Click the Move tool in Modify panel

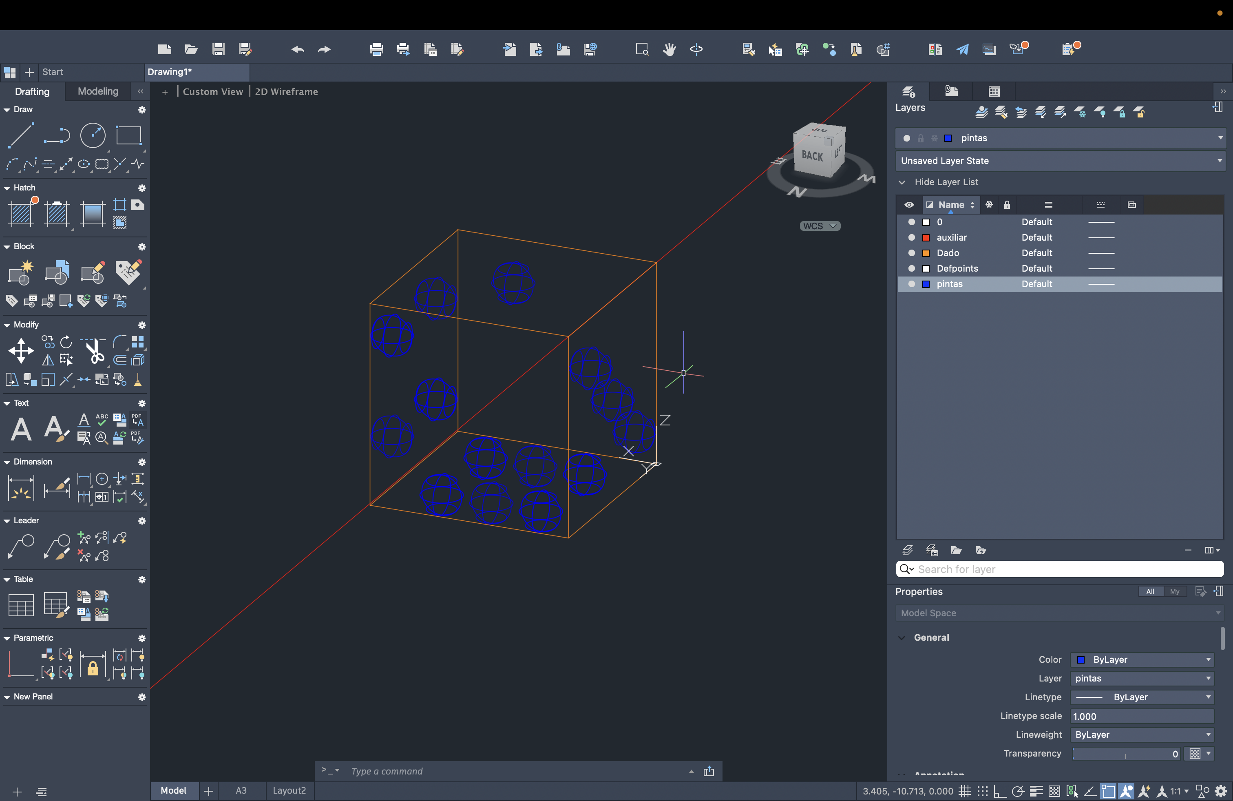click(x=21, y=351)
